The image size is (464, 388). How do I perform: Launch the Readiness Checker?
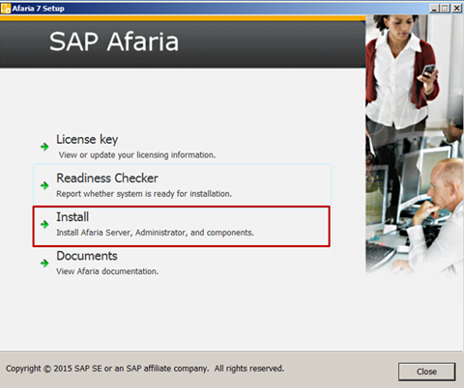107,178
